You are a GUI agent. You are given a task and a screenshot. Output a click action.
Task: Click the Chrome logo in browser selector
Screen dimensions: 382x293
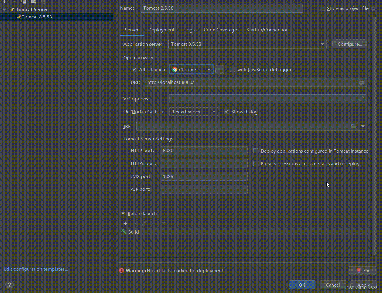175,69
